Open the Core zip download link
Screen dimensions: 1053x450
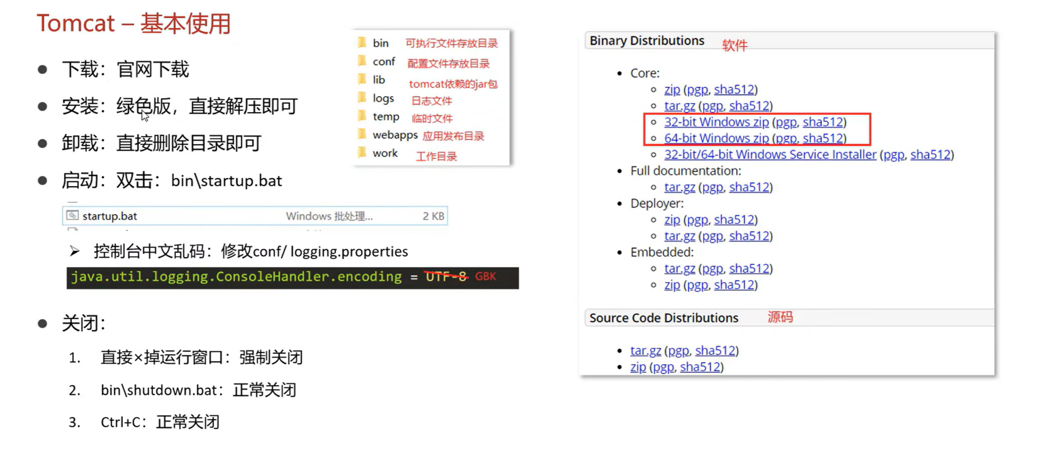pyautogui.click(x=672, y=90)
